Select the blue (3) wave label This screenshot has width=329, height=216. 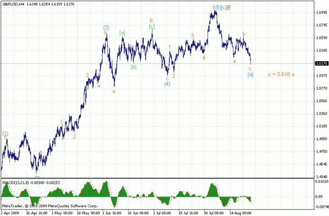(x=106, y=27)
